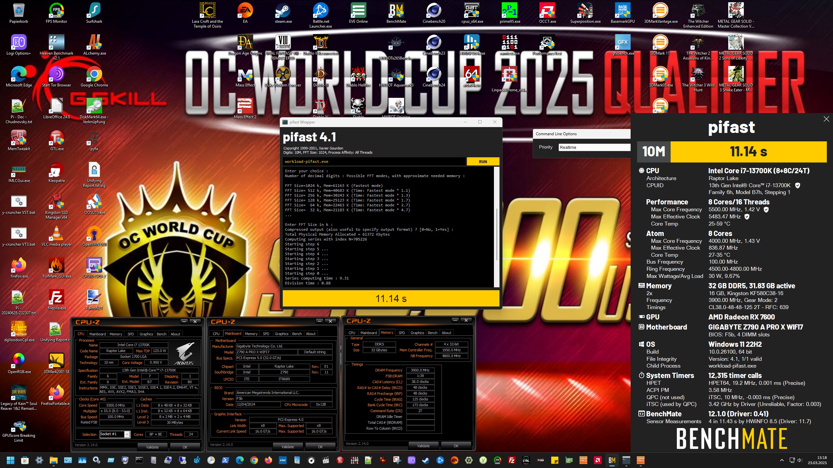
Task: Click OK in the leftmost CPU-Z window
Action: click(x=185, y=447)
